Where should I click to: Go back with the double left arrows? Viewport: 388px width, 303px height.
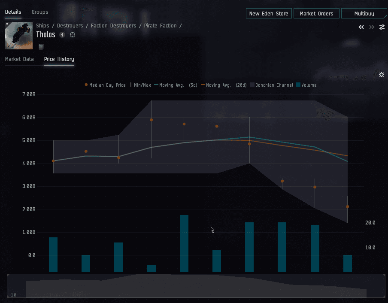[361, 27]
